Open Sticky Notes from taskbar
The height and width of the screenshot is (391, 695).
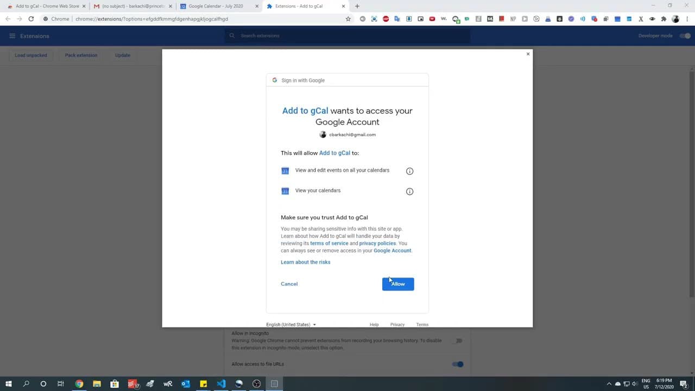pos(204,384)
